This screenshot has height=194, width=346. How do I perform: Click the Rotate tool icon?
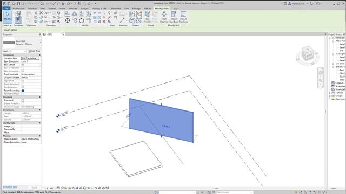(x=82, y=20)
